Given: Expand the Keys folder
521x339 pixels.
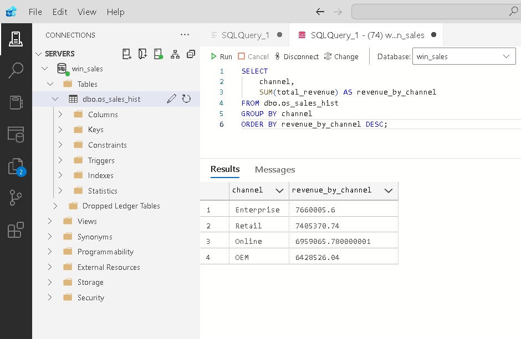Looking at the screenshot, I should (x=60, y=129).
